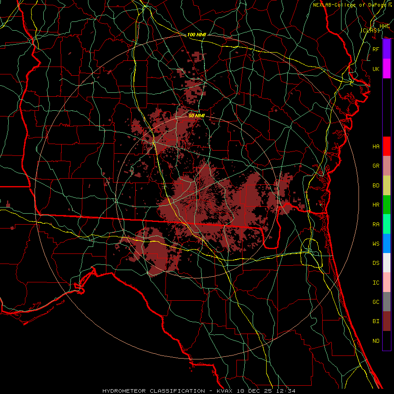
Task: Select the GR pink legend swatch
Action: pyautogui.click(x=387, y=166)
